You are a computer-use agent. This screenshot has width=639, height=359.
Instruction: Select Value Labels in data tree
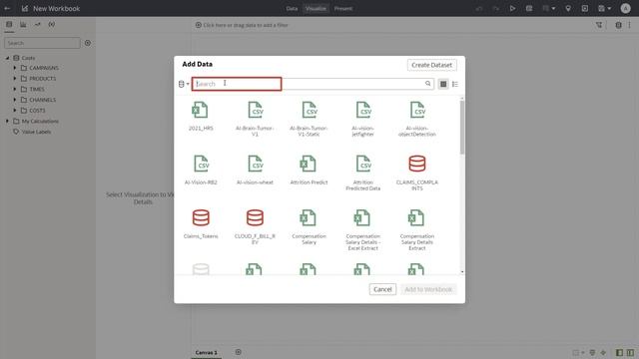[36, 132]
